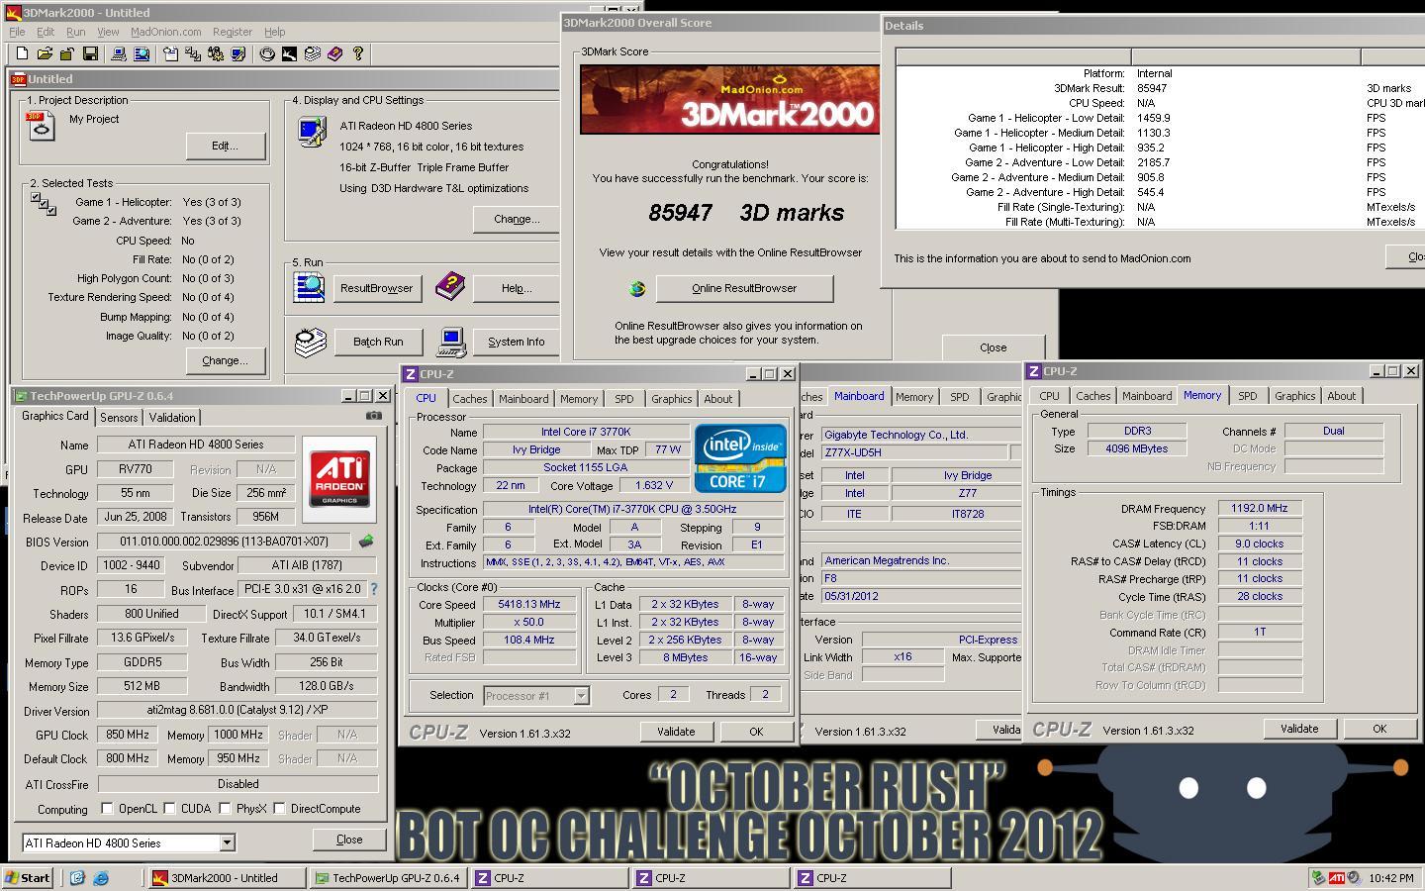Viewport: 1425px width, 891px height.
Task: Click the BIOS save chip icon in GPU-Z
Action: pyautogui.click(x=366, y=542)
